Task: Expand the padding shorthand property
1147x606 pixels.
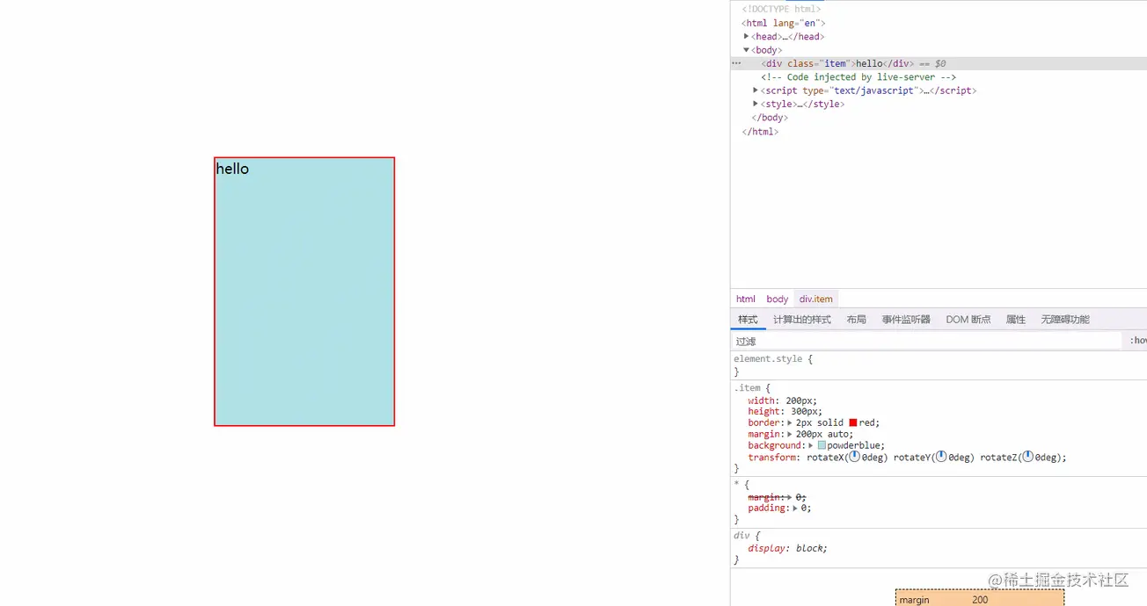Action: coord(795,508)
